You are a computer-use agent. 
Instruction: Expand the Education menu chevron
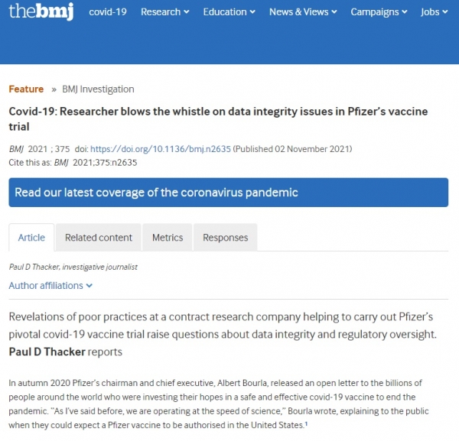[252, 12]
